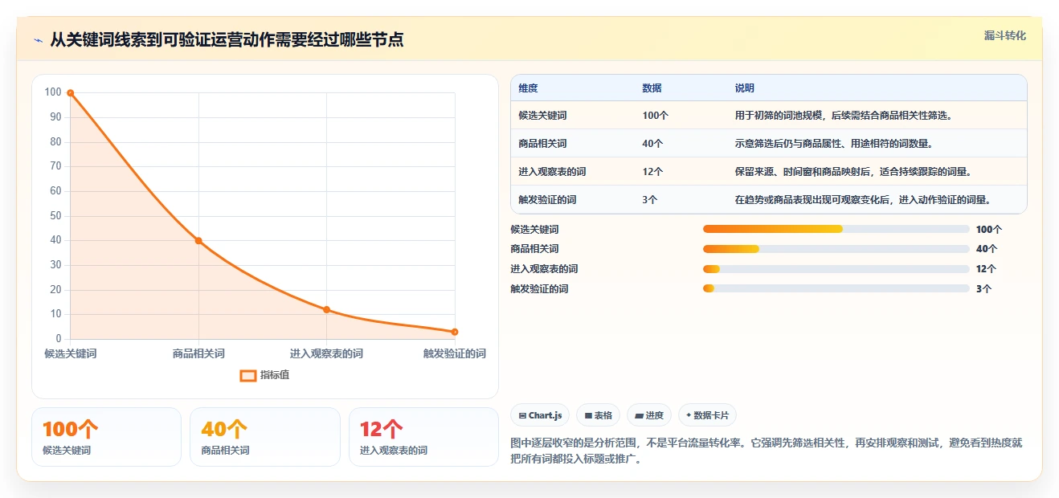Viewport: 1059px width, 498px height.
Task: Click the description starting 示意筛选后仍与商品属性
Action: tap(834, 144)
